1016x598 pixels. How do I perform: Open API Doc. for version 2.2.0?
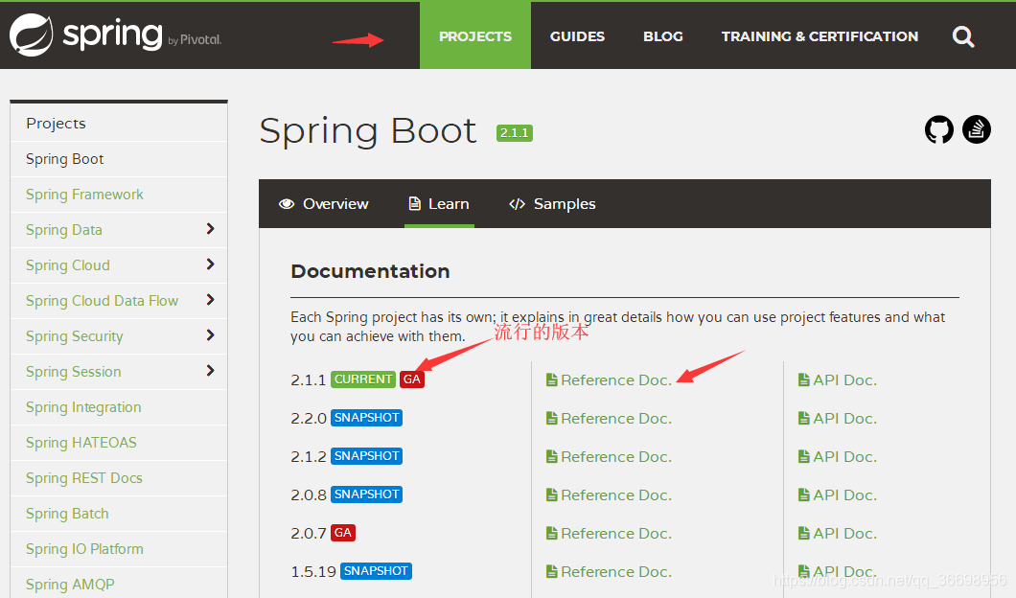click(837, 419)
